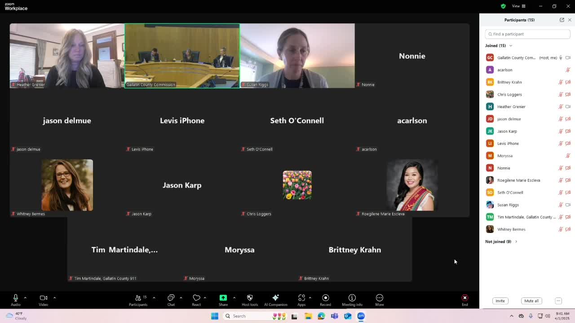
Task: Click Chris Loggers' video-off icon in list
Action: [x=568, y=94]
